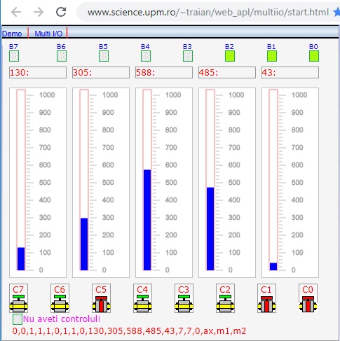
Task: Click the B7 indicator box
Action: point(14,56)
